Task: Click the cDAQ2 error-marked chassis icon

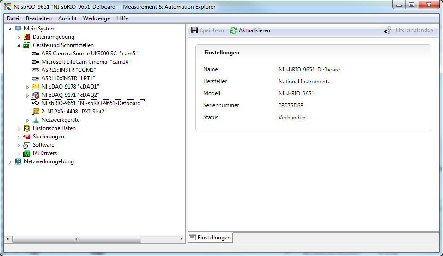Action: pos(35,95)
